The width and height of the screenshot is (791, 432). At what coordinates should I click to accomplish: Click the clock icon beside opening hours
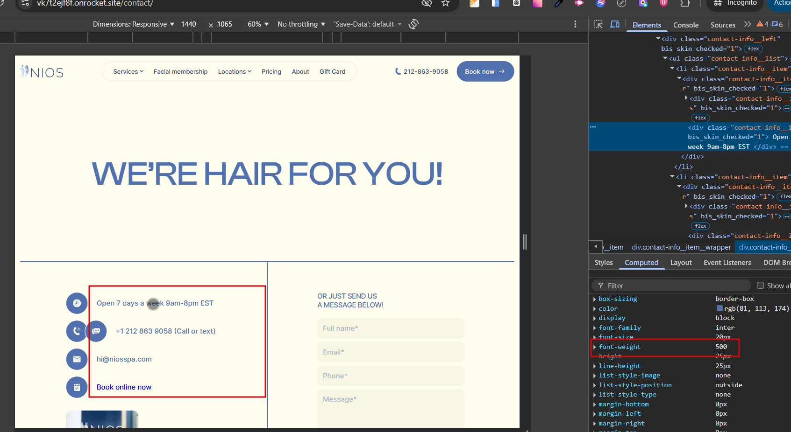(x=77, y=303)
